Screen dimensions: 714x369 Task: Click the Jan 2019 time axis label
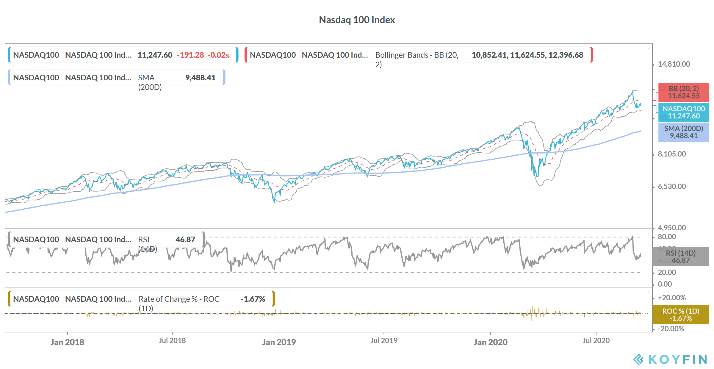(x=279, y=342)
